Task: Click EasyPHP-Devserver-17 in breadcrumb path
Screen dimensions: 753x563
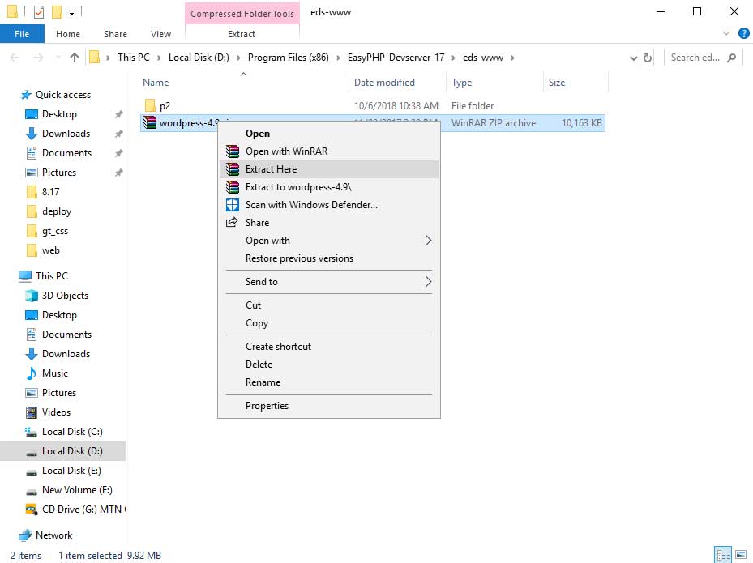Action: point(396,58)
